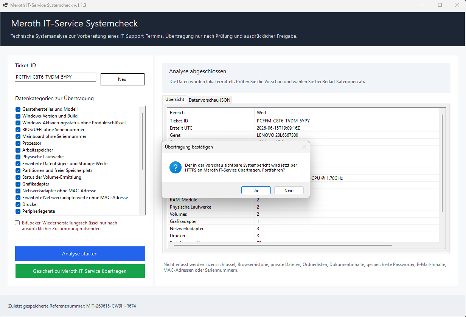Click Gesichert zu Meroth IT-Service übertragen
Screen dimensions: 466x317
[80, 271]
